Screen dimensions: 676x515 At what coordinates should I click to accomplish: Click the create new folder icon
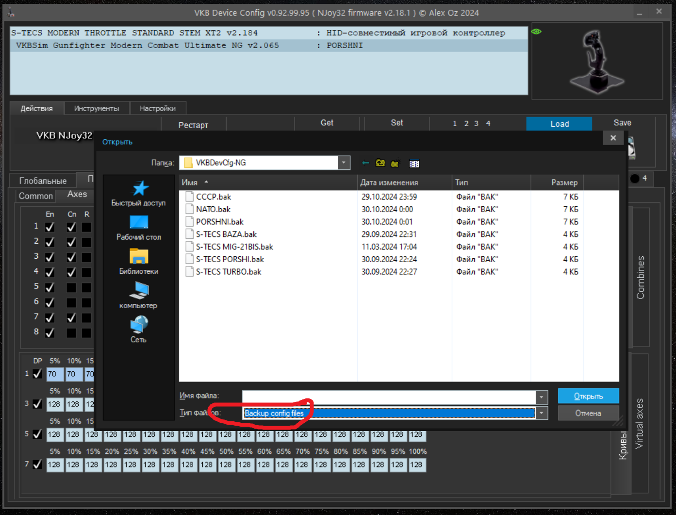pyautogui.click(x=396, y=163)
